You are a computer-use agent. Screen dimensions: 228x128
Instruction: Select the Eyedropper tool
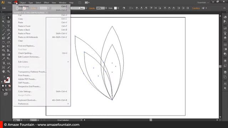pyautogui.click(x=3, y=59)
